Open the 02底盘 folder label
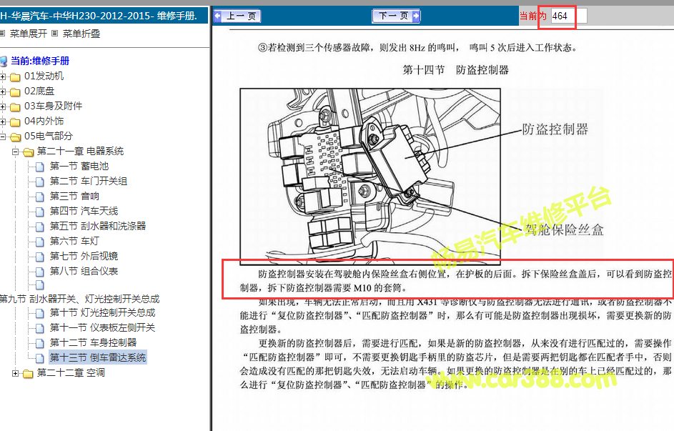This screenshot has width=674, height=431. pos(39,91)
